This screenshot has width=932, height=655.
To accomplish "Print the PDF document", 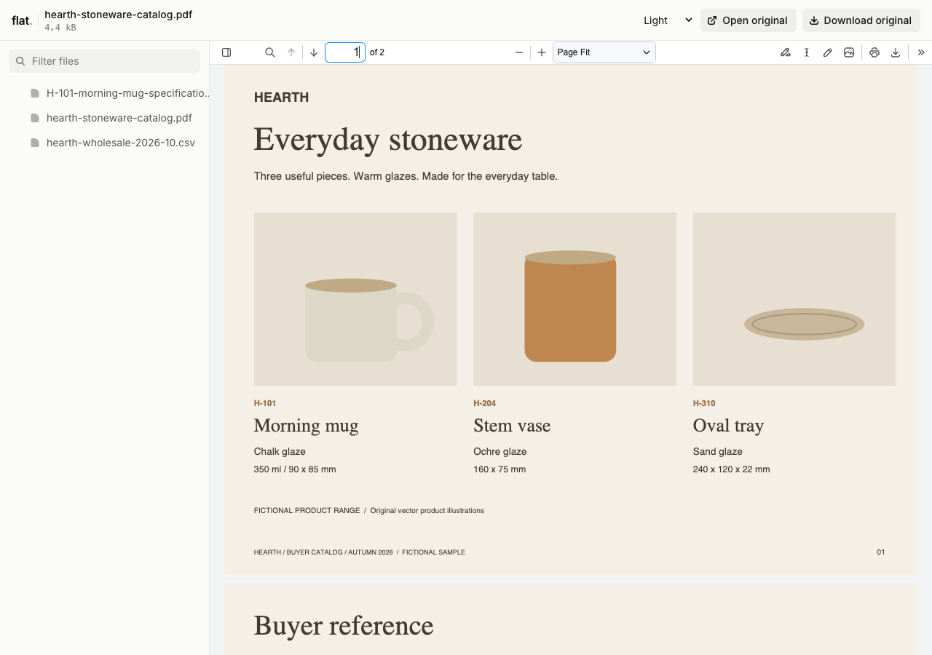I will point(874,52).
